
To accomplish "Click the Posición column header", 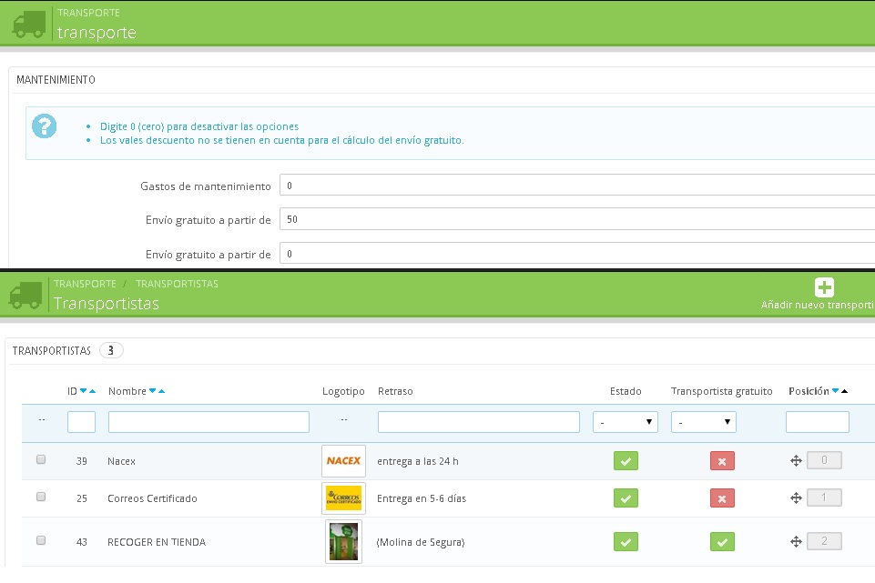I will (x=809, y=391).
